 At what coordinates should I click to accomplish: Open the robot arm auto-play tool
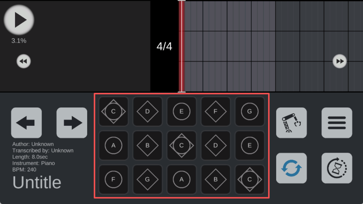[291, 123]
